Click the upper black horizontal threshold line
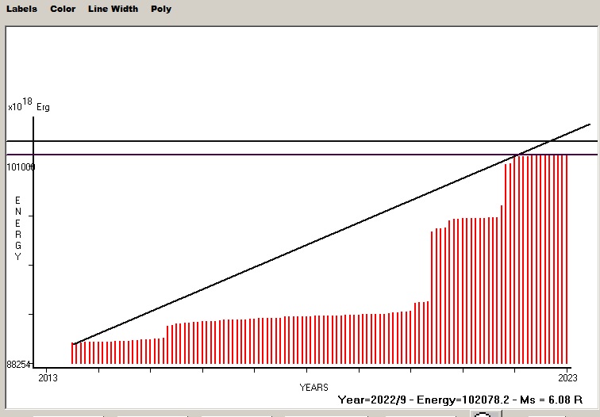The width and height of the screenshot is (600, 417). coord(238,141)
